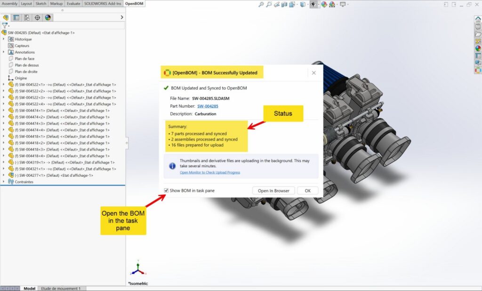
Task: Expand the Annotations folder
Action: pos(4,52)
